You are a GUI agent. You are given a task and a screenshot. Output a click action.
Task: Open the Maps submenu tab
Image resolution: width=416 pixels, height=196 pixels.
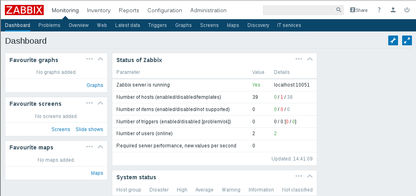233,25
